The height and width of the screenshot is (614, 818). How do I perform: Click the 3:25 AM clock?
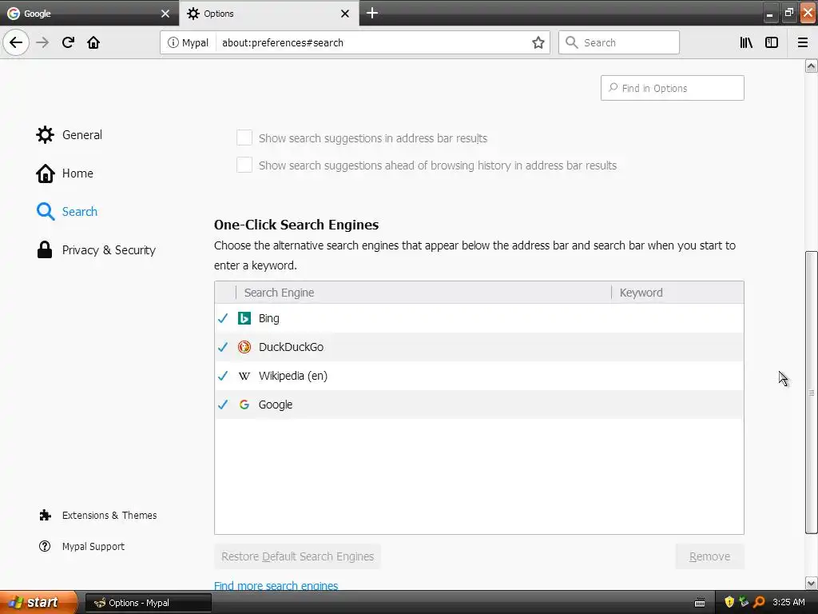click(788, 603)
